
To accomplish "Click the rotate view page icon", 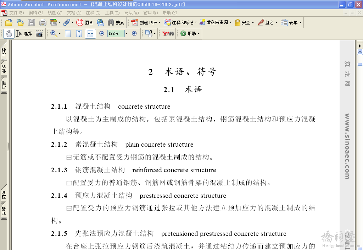I will [149, 34].
